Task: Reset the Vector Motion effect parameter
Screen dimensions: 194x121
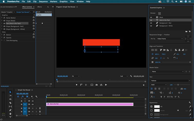Action: pos(34,18)
